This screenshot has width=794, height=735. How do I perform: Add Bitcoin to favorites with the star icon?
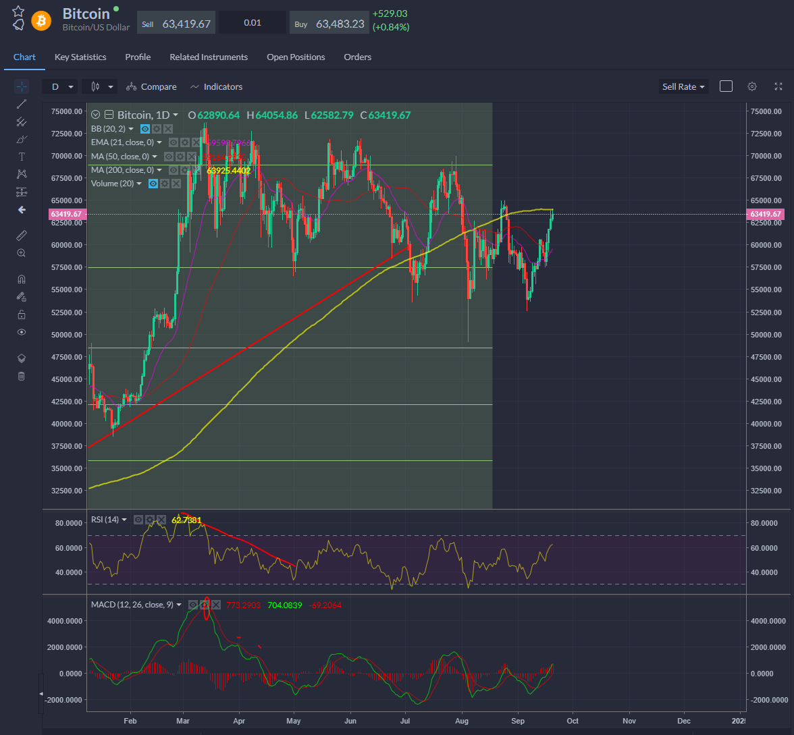click(18, 11)
